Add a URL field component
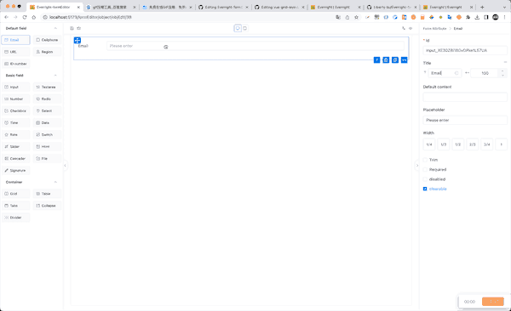 tap(15, 52)
